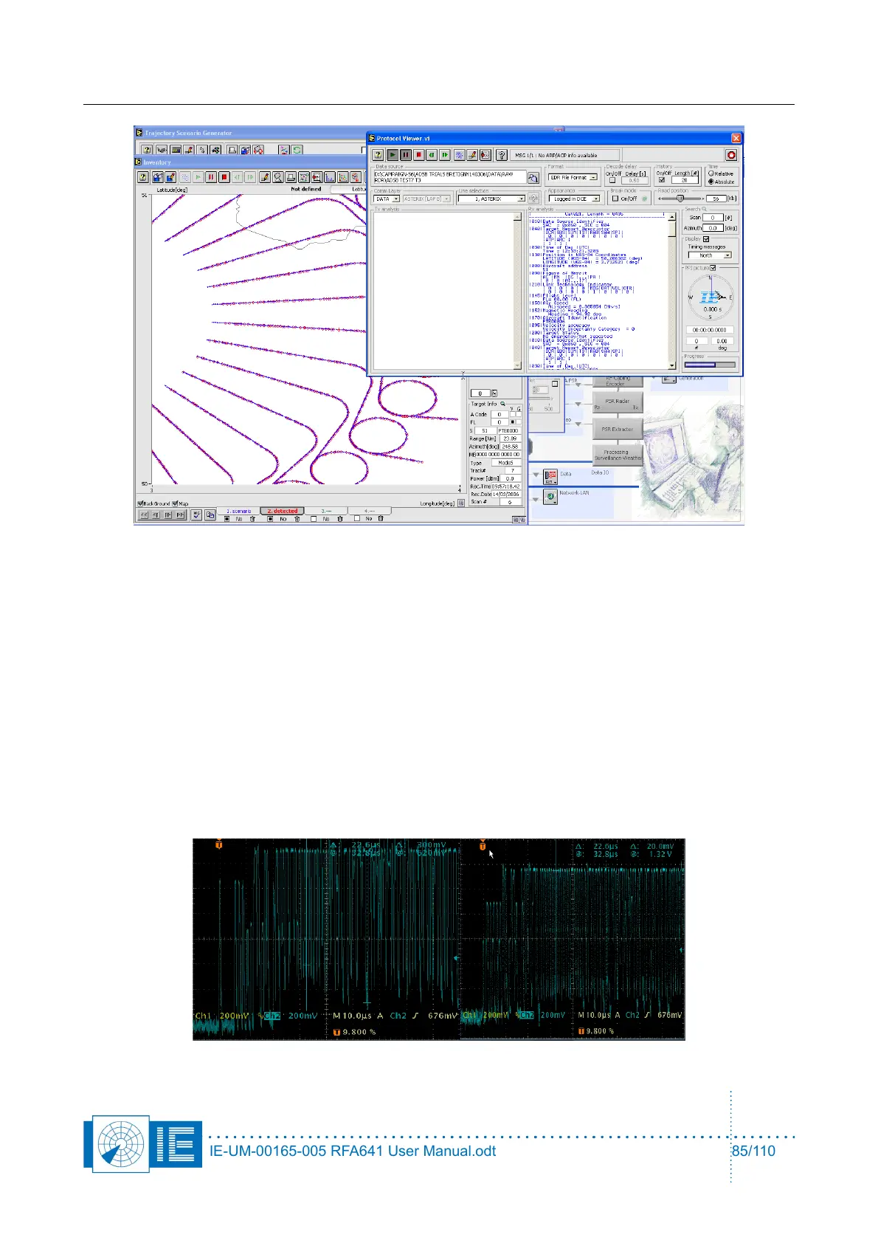Select the Relative time radio button
This screenshot has width=878, height=1243.
711,174
